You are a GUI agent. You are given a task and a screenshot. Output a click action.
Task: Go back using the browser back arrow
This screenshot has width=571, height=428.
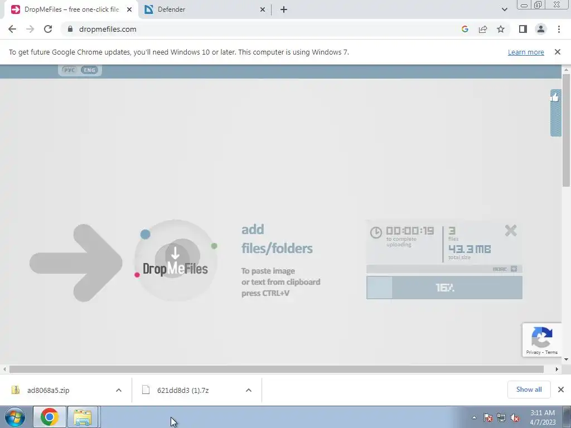(x=12, y=29)
